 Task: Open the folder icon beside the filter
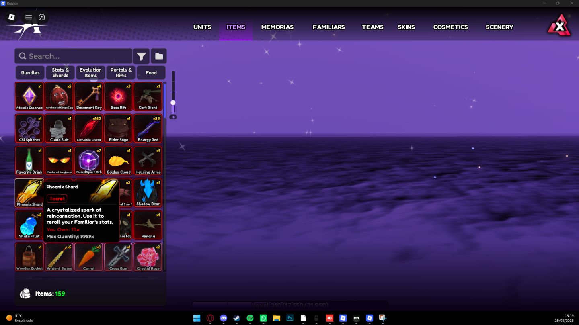point(159,56)
